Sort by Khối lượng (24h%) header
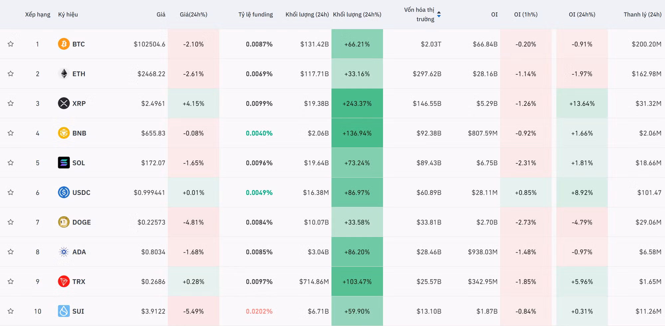665x326 pixels. (357, 15)
